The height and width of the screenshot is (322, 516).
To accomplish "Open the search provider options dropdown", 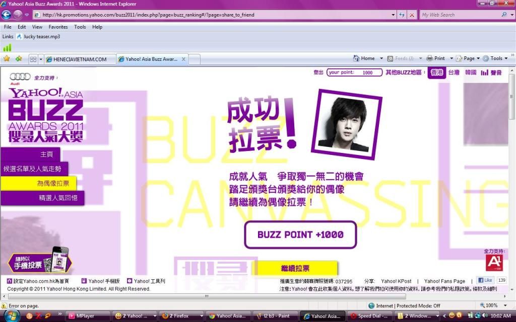I will coord(512,15).
